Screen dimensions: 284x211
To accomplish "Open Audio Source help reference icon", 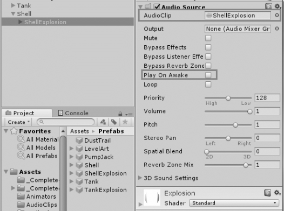I will (268, 6).
